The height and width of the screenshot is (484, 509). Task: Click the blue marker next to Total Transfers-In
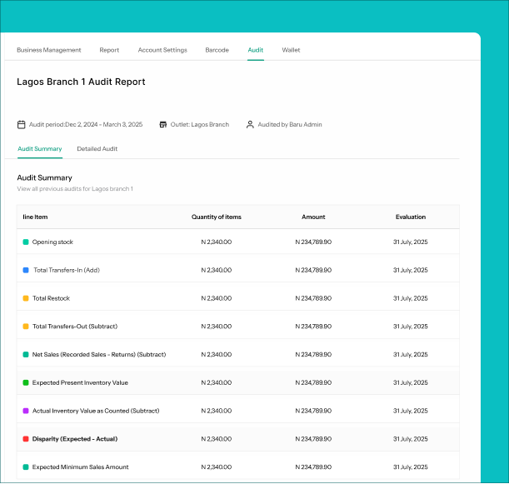(x=26, y=270)
